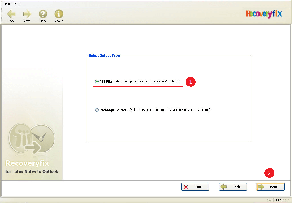Click the NUM status bar indicator

coord(278,200)
